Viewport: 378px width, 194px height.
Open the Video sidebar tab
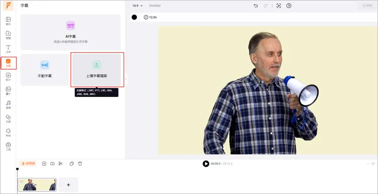coord(8,77)
